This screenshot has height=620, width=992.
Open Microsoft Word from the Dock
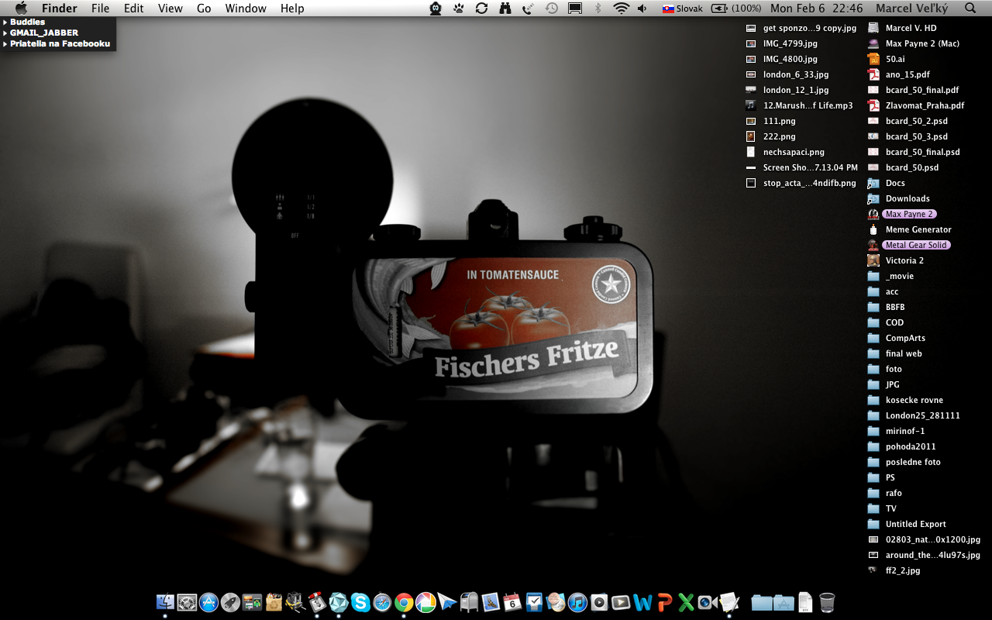pos(642,602)
